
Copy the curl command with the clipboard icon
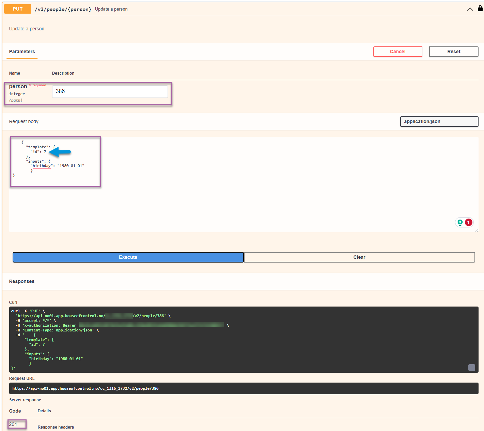472,367
